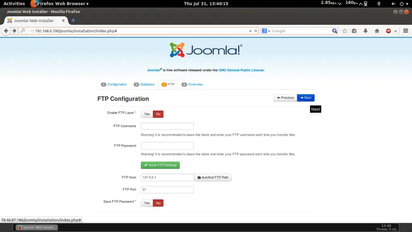Click the network connection icon in top bar

(x=365, y=4)
